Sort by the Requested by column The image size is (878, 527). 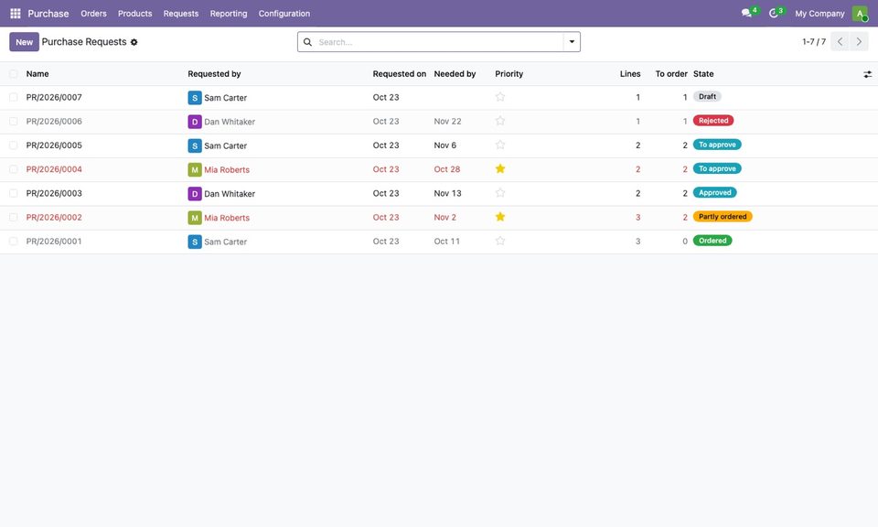(x=214, y=74)
